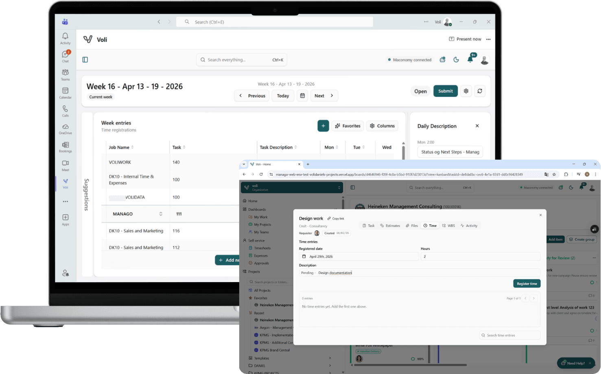Collapse the sidebar using Teams Voli panel icon
This screenshot has width=601, height=374.
tap(85, 60)
